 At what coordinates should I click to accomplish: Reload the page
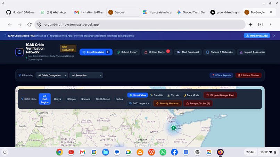click(x=30, y=24)
